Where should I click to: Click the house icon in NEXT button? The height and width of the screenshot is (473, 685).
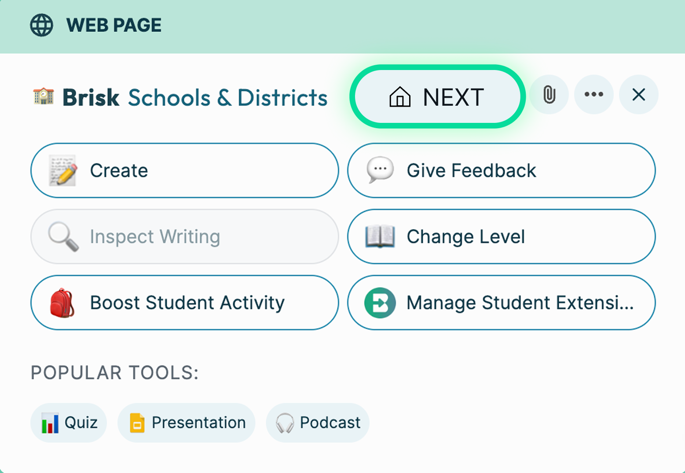(400, 97)
